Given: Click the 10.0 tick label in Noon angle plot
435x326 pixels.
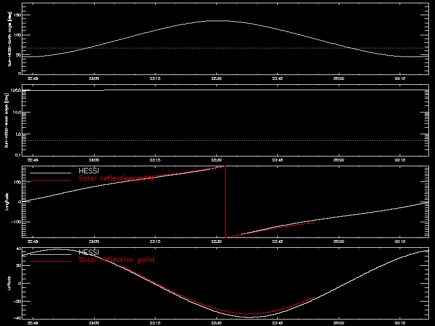Looking at the screenshot, I should coord(17,112).
